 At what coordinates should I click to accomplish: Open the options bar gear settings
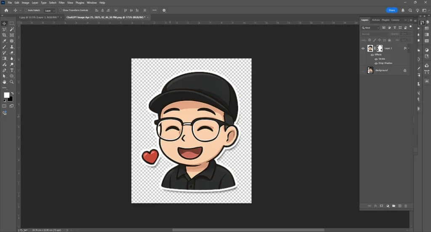[x=164, y=11]
